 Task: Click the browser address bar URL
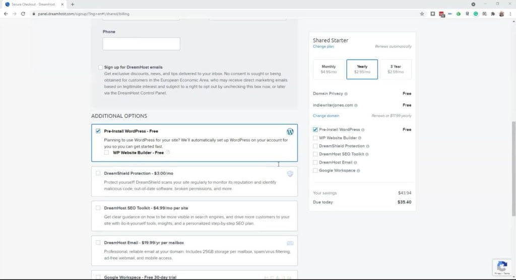pyautogui.click(x=84, y=14)
